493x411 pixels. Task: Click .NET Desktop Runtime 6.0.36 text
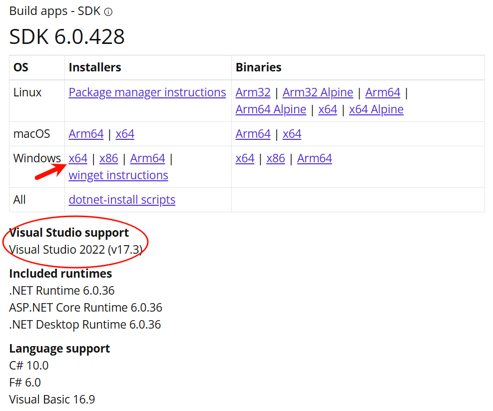pos(85,325)
